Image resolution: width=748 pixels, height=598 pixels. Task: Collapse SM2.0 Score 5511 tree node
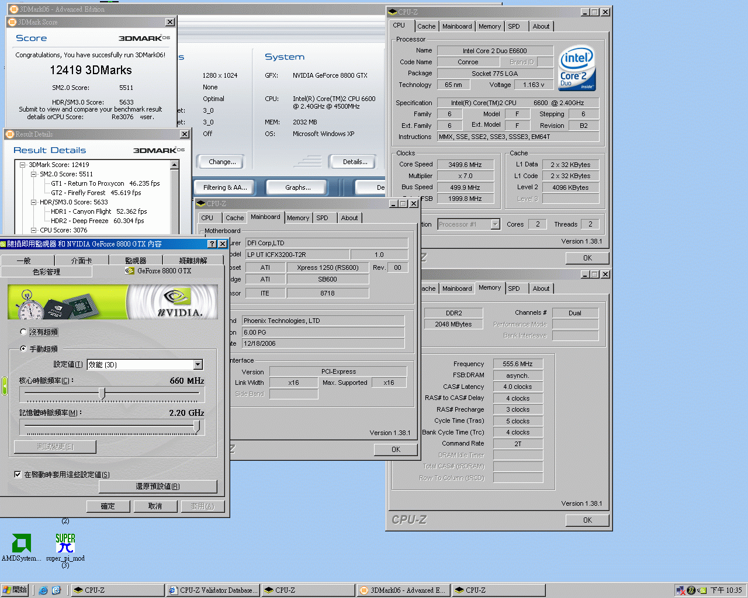(x=33, y=174)
